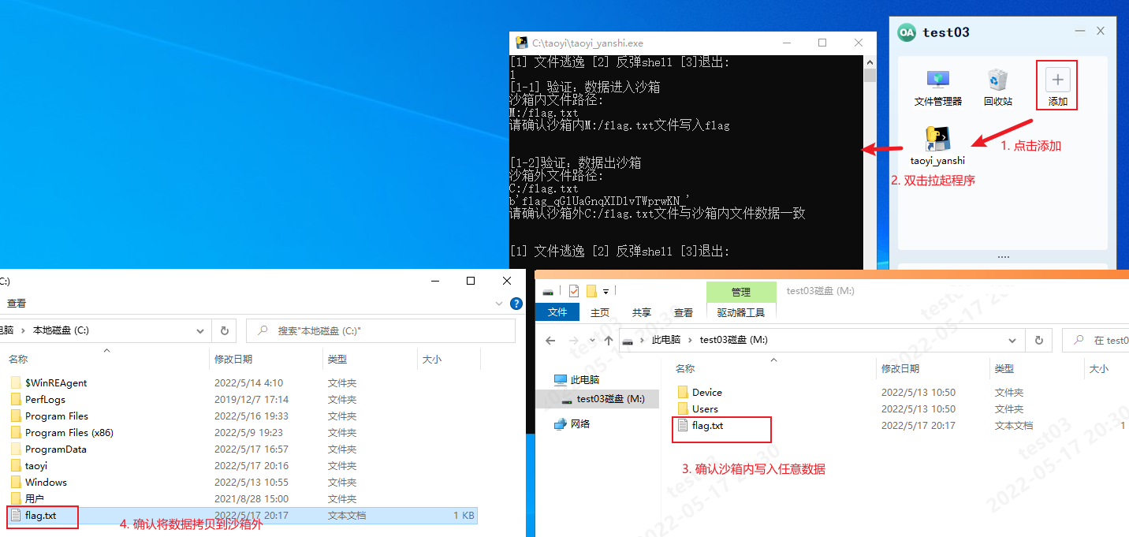The width and height of the screenshot is (1129, 537).
Task: Click the breadcrumb arrow before 本地磁盘 (C:)
Action: point(23,331)
